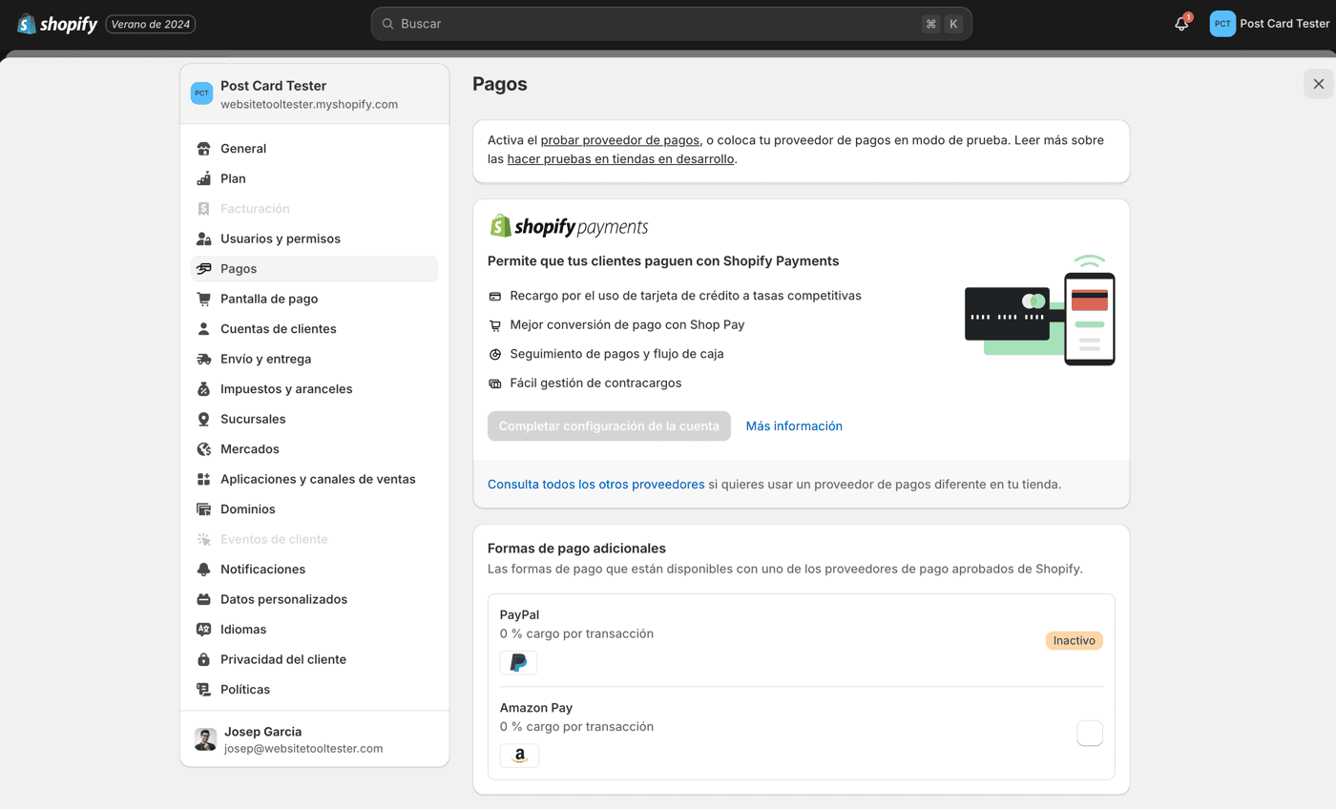Click Consulta todos los otros proveedores link

click(595, 485)
